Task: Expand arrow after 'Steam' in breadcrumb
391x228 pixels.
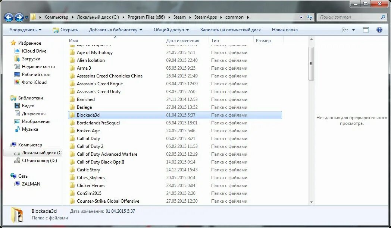Action: [190, 17]
